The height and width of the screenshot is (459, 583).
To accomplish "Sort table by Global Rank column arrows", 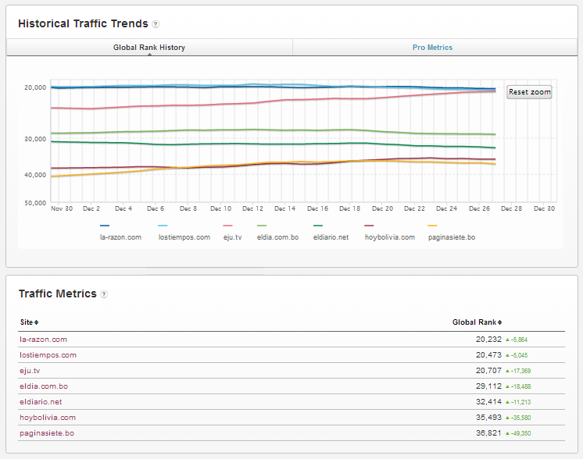I will point(499,322).
